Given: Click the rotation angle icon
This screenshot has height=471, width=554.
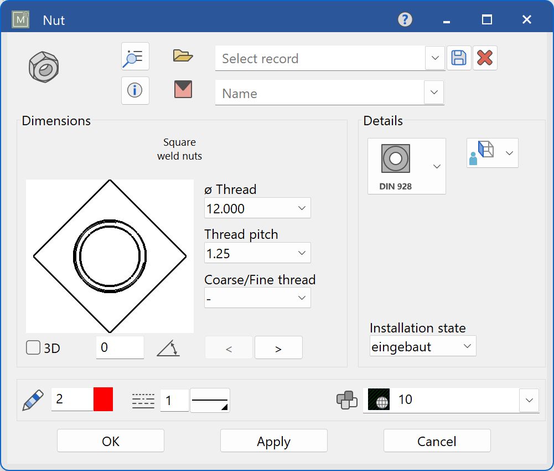Looking at the screenshot, I should [x=168, y=348].
